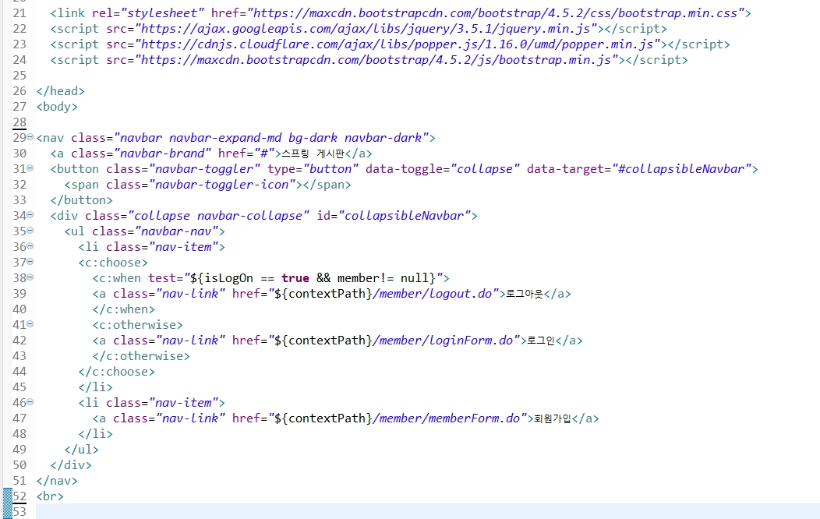This screenshot has width=820, height=519.
Task: Collapse the li fold at line 36
Action: pos(30,246)
